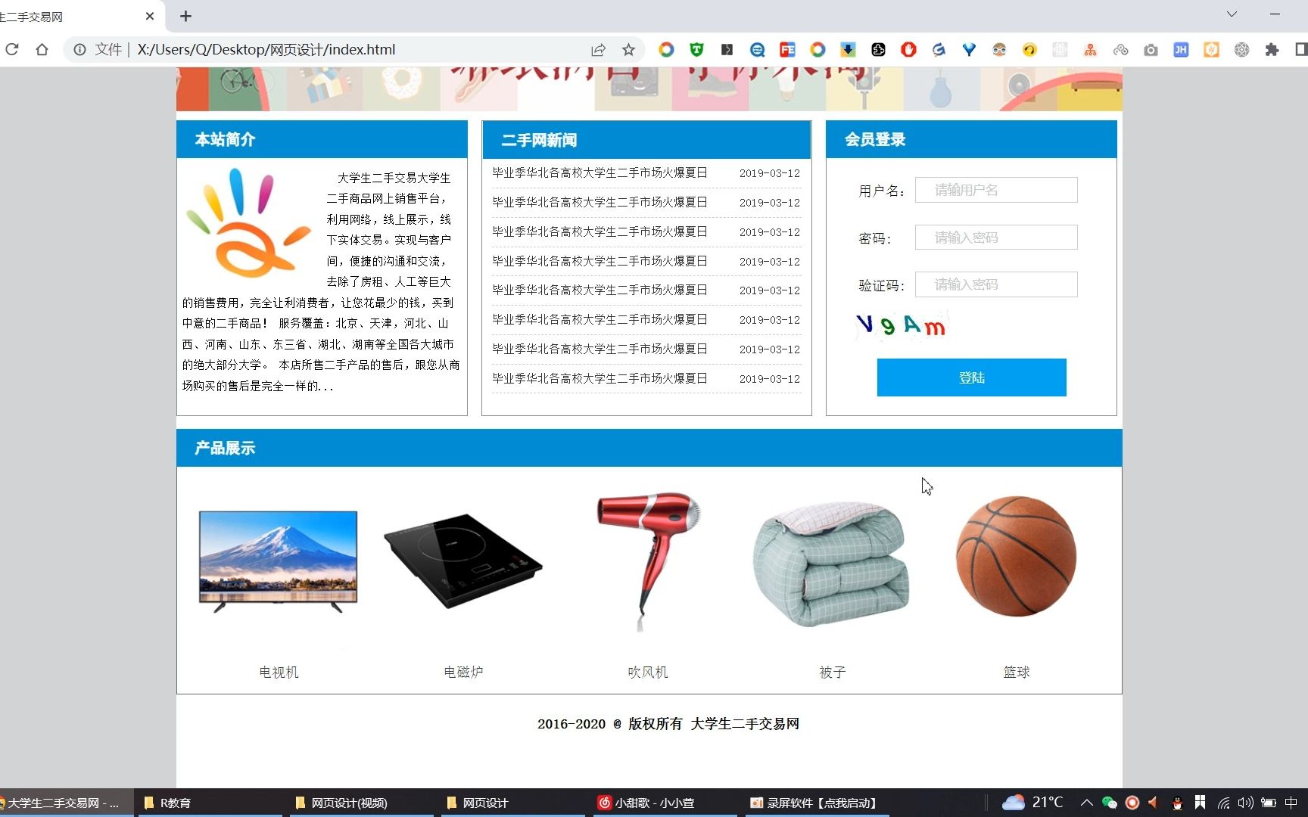Open WeChat from system tray

pyautogui.click(x=1109, y=803)
